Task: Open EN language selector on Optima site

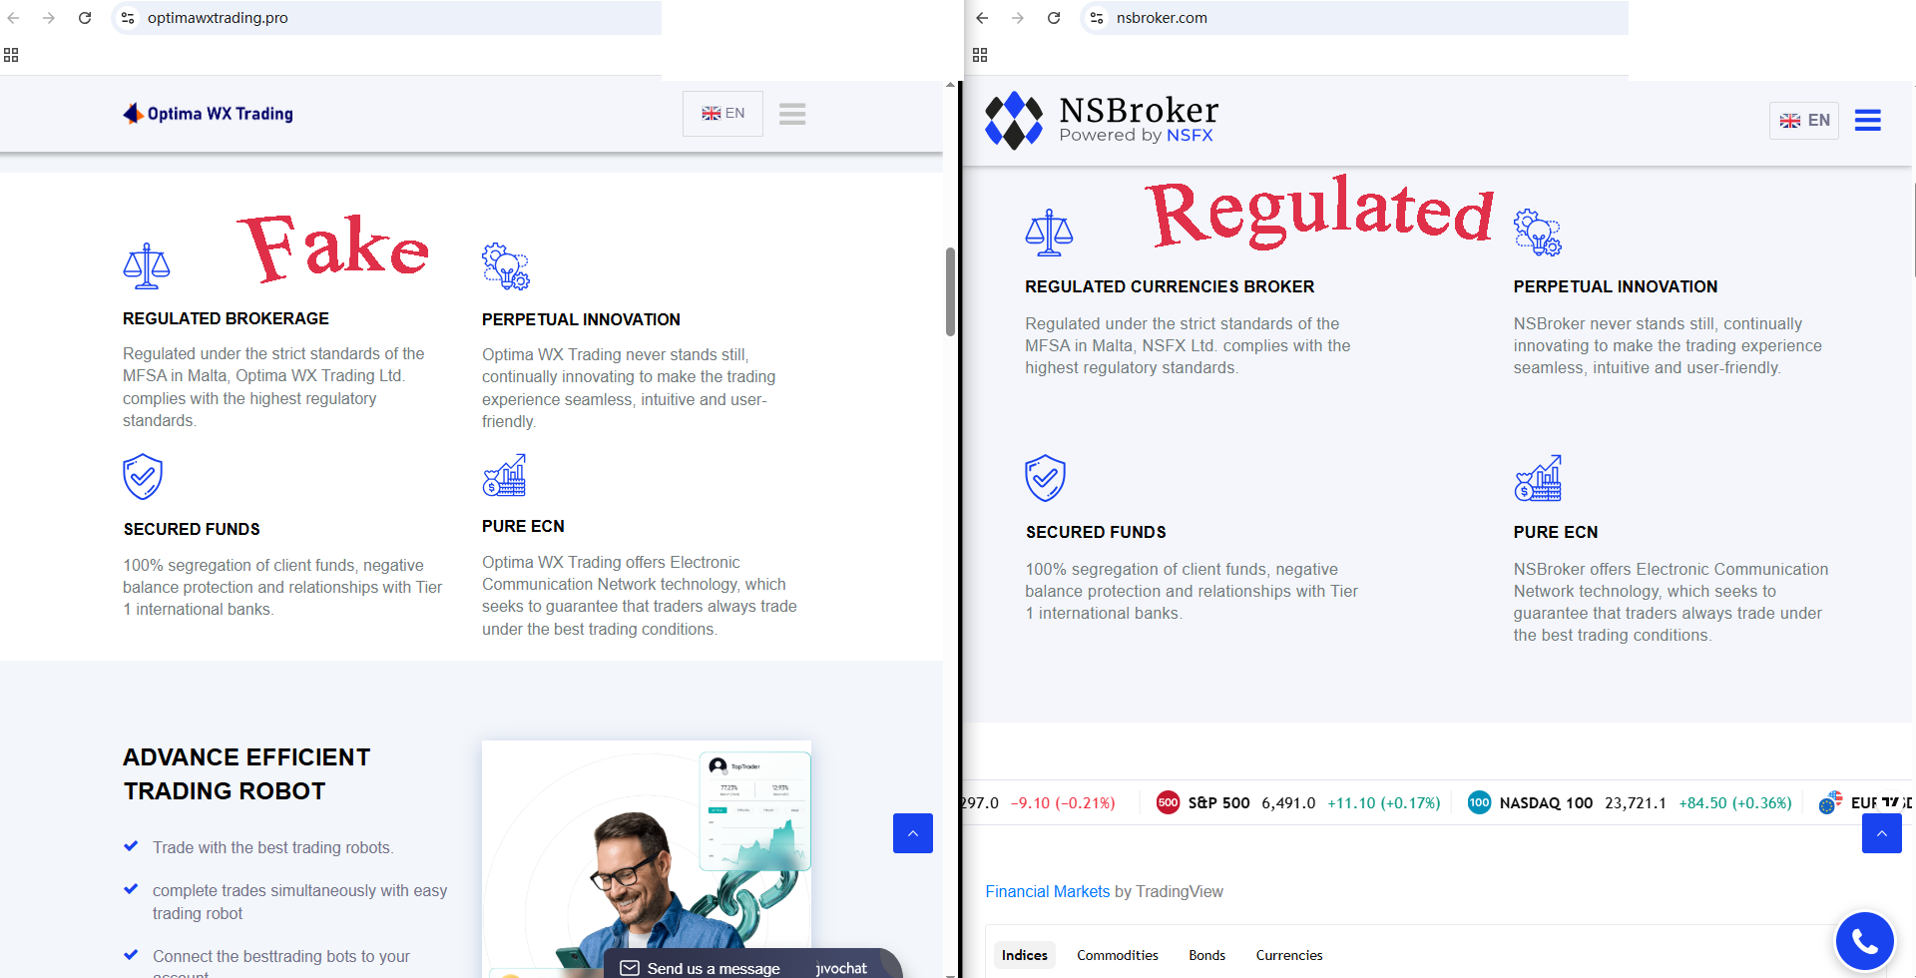Action: 722,114
